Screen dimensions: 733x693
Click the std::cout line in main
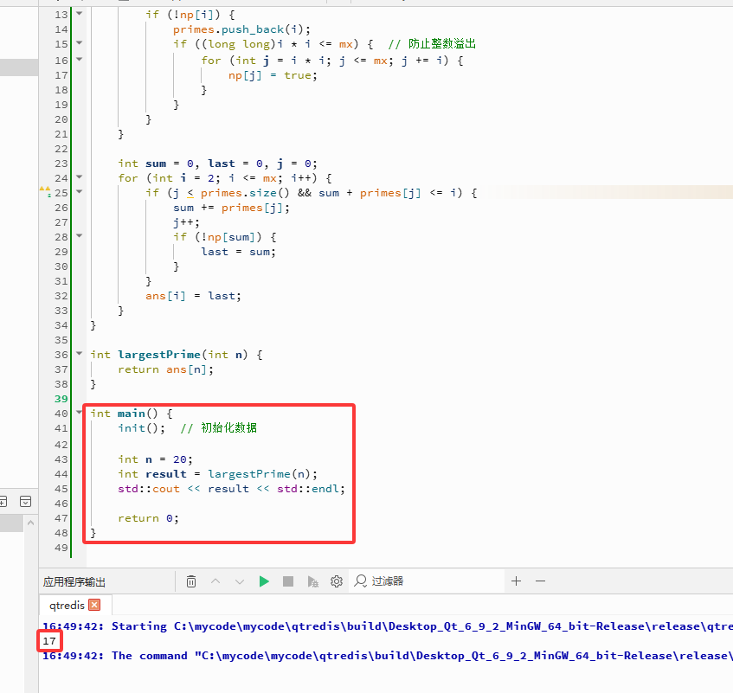231,489
